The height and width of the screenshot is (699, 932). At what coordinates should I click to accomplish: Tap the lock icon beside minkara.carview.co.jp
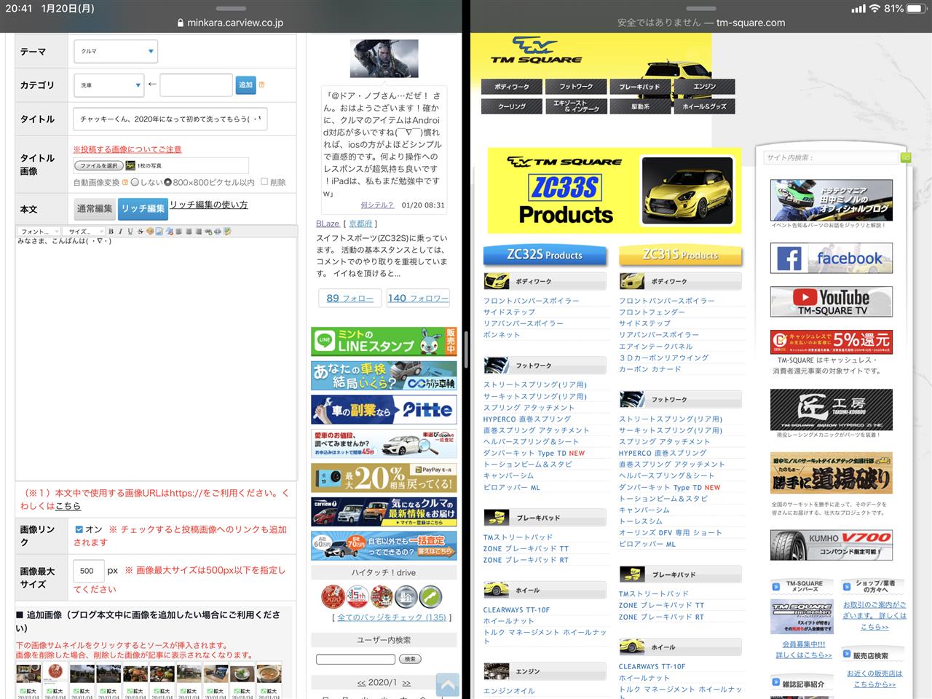click(181, 23)
